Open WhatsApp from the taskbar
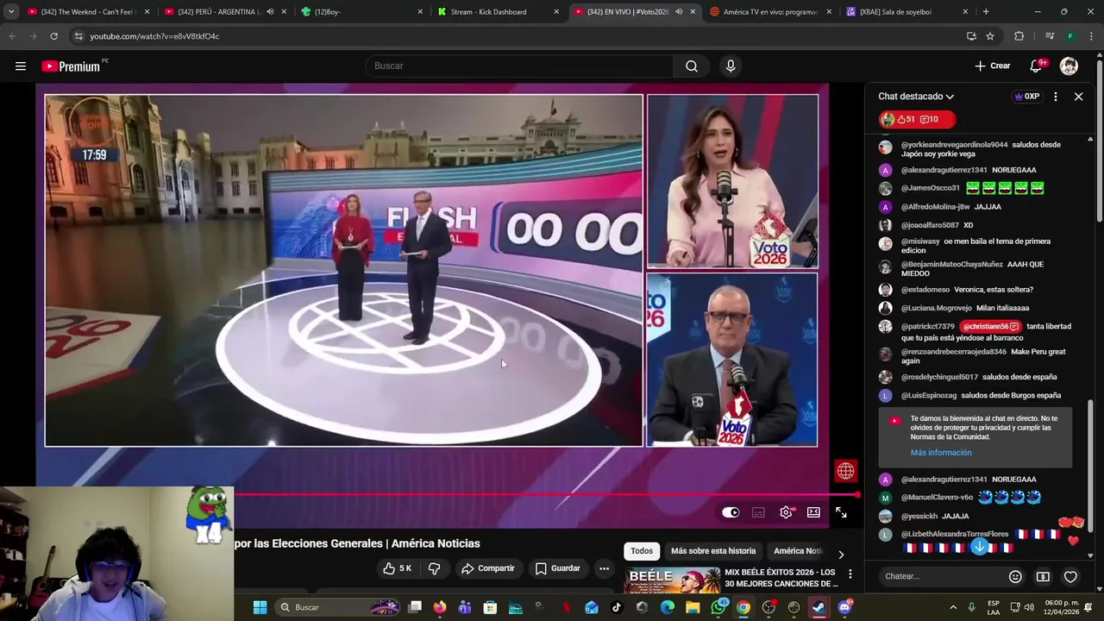 coord(718,607)
